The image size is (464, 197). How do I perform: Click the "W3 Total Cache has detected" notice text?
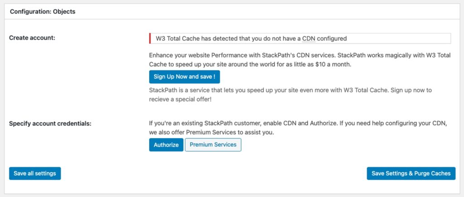(199, 38)
